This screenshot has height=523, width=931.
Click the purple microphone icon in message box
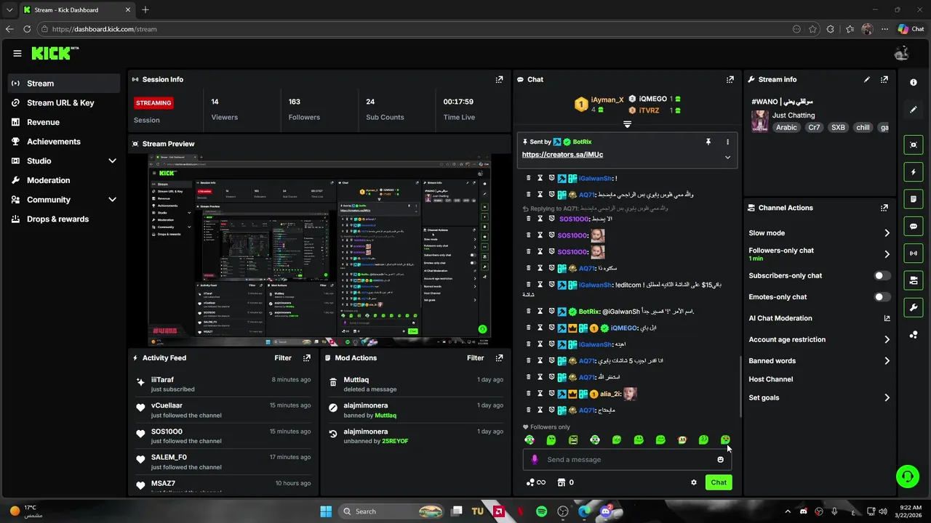click(x=535, y=459)
